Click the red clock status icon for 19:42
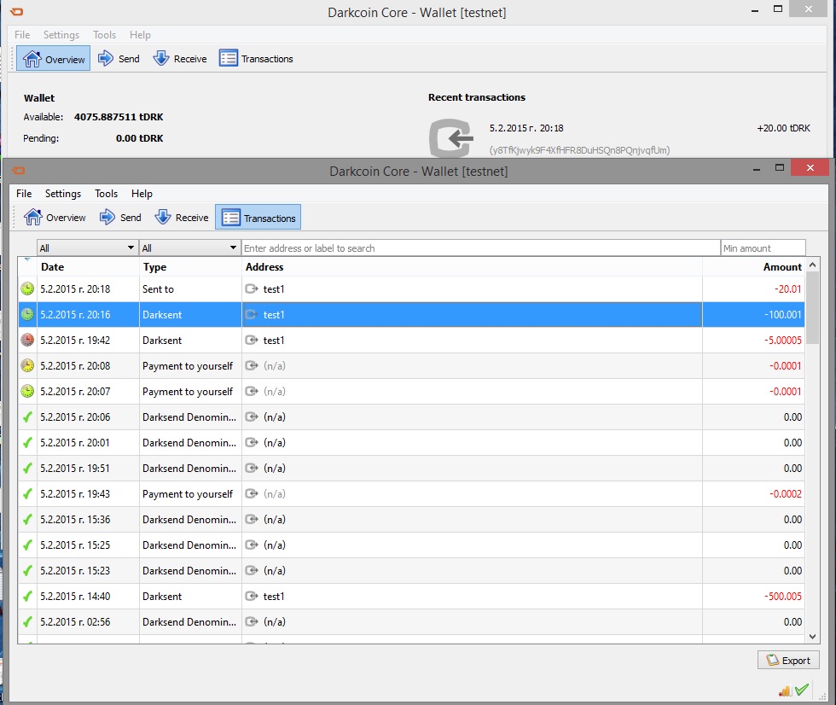 [27, 341]
